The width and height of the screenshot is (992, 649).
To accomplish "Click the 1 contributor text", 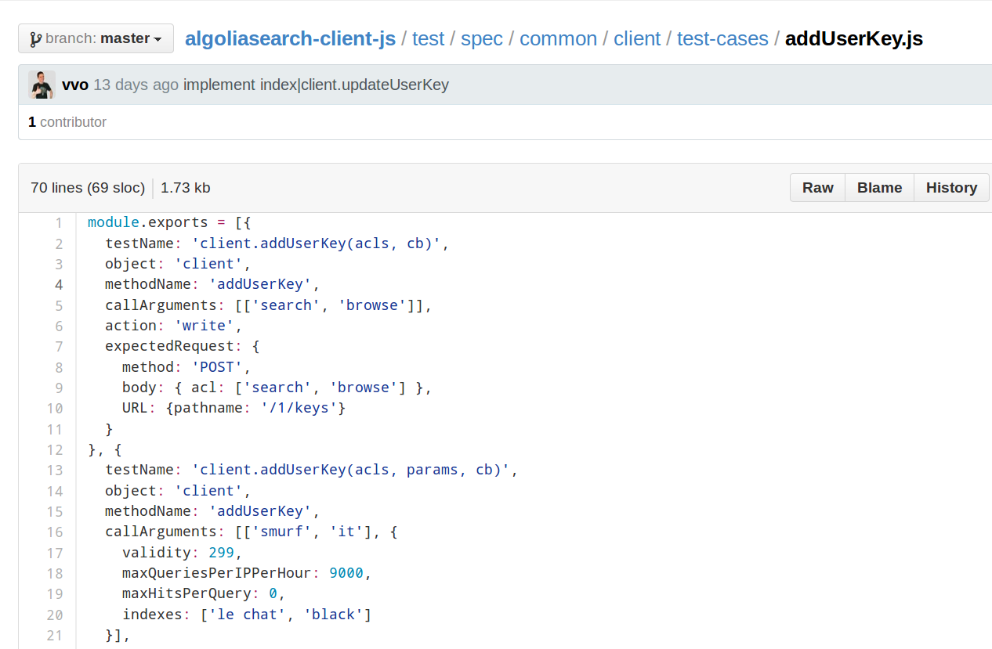I will tap(67, 122).
